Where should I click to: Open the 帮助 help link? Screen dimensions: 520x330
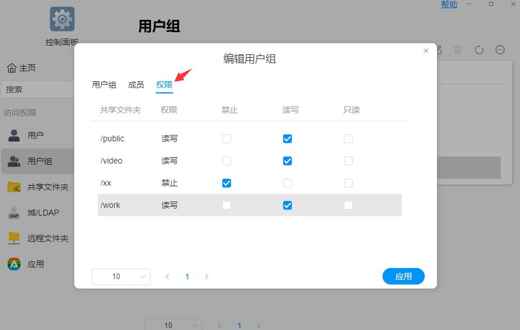tap(449, 4)
